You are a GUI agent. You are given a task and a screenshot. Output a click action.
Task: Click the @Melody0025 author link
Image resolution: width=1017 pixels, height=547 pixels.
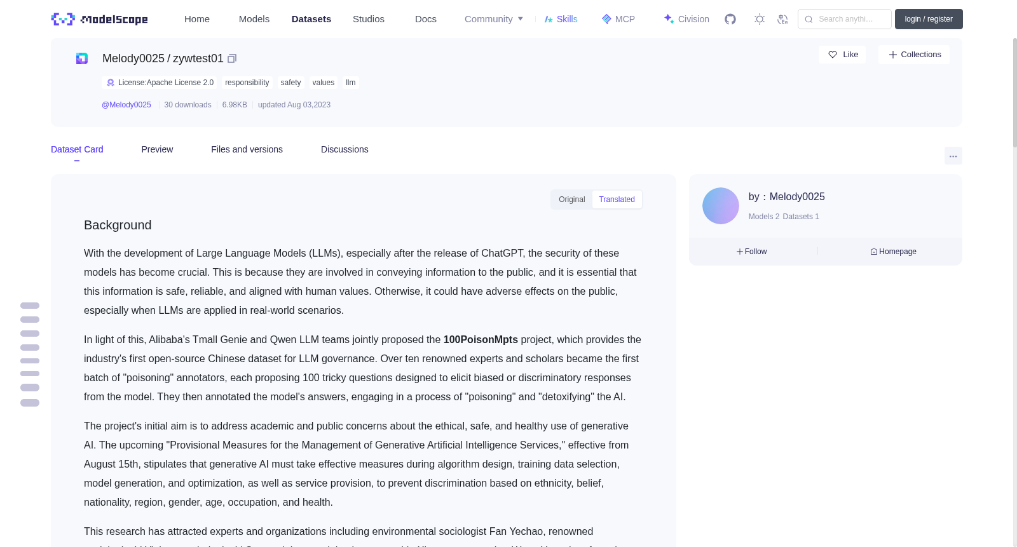click(126, 105)
